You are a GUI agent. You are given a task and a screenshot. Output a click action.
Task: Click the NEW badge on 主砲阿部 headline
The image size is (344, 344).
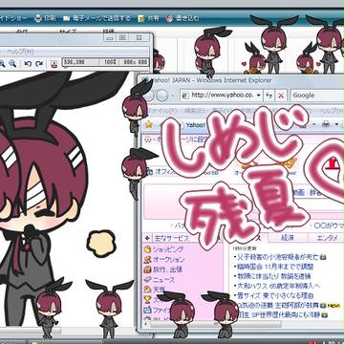(333, 306)
